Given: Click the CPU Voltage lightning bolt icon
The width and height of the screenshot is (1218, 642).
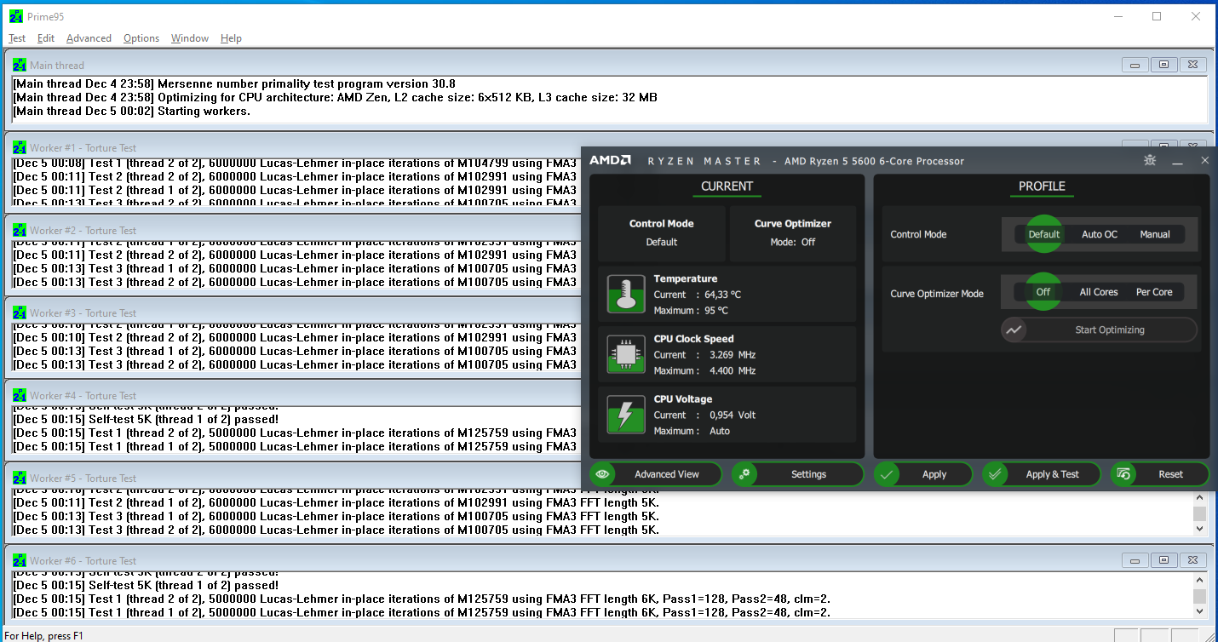Looking at the screenshot, I should coord(625,415).
